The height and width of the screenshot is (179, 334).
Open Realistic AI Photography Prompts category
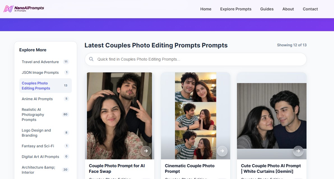point(45,115)
